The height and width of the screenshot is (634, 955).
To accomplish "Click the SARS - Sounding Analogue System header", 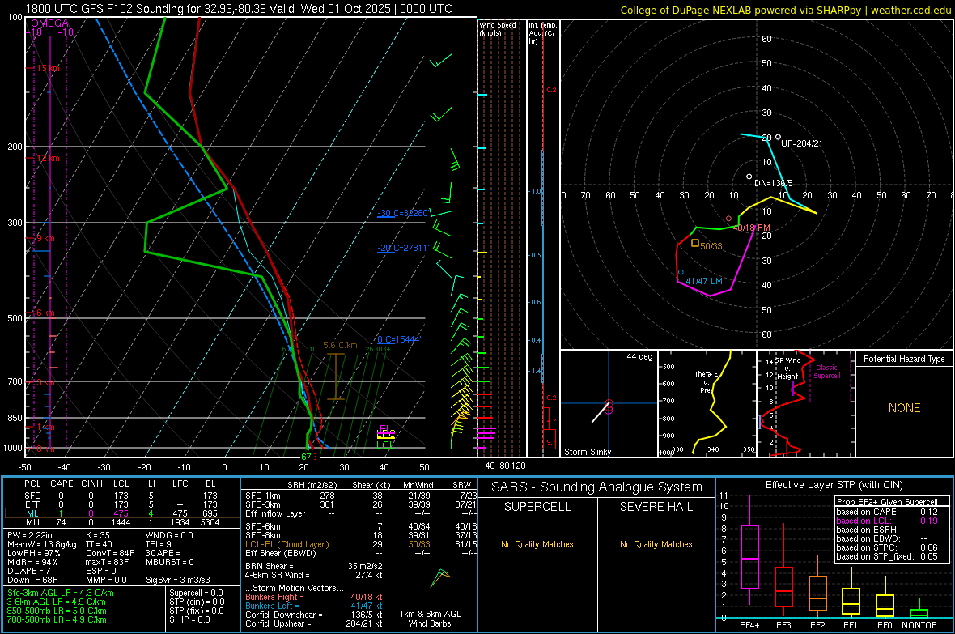I will (597, 487).
